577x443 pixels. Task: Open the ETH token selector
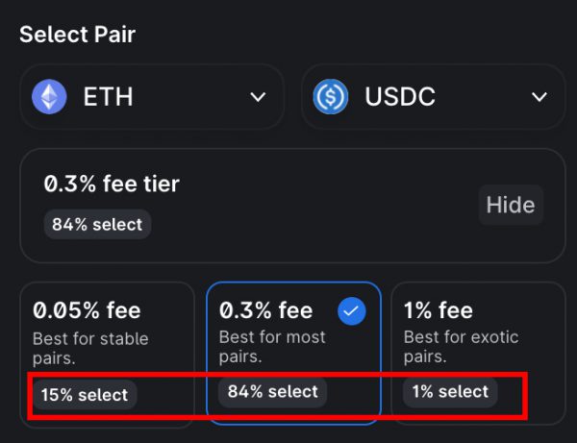pos(152,97)
